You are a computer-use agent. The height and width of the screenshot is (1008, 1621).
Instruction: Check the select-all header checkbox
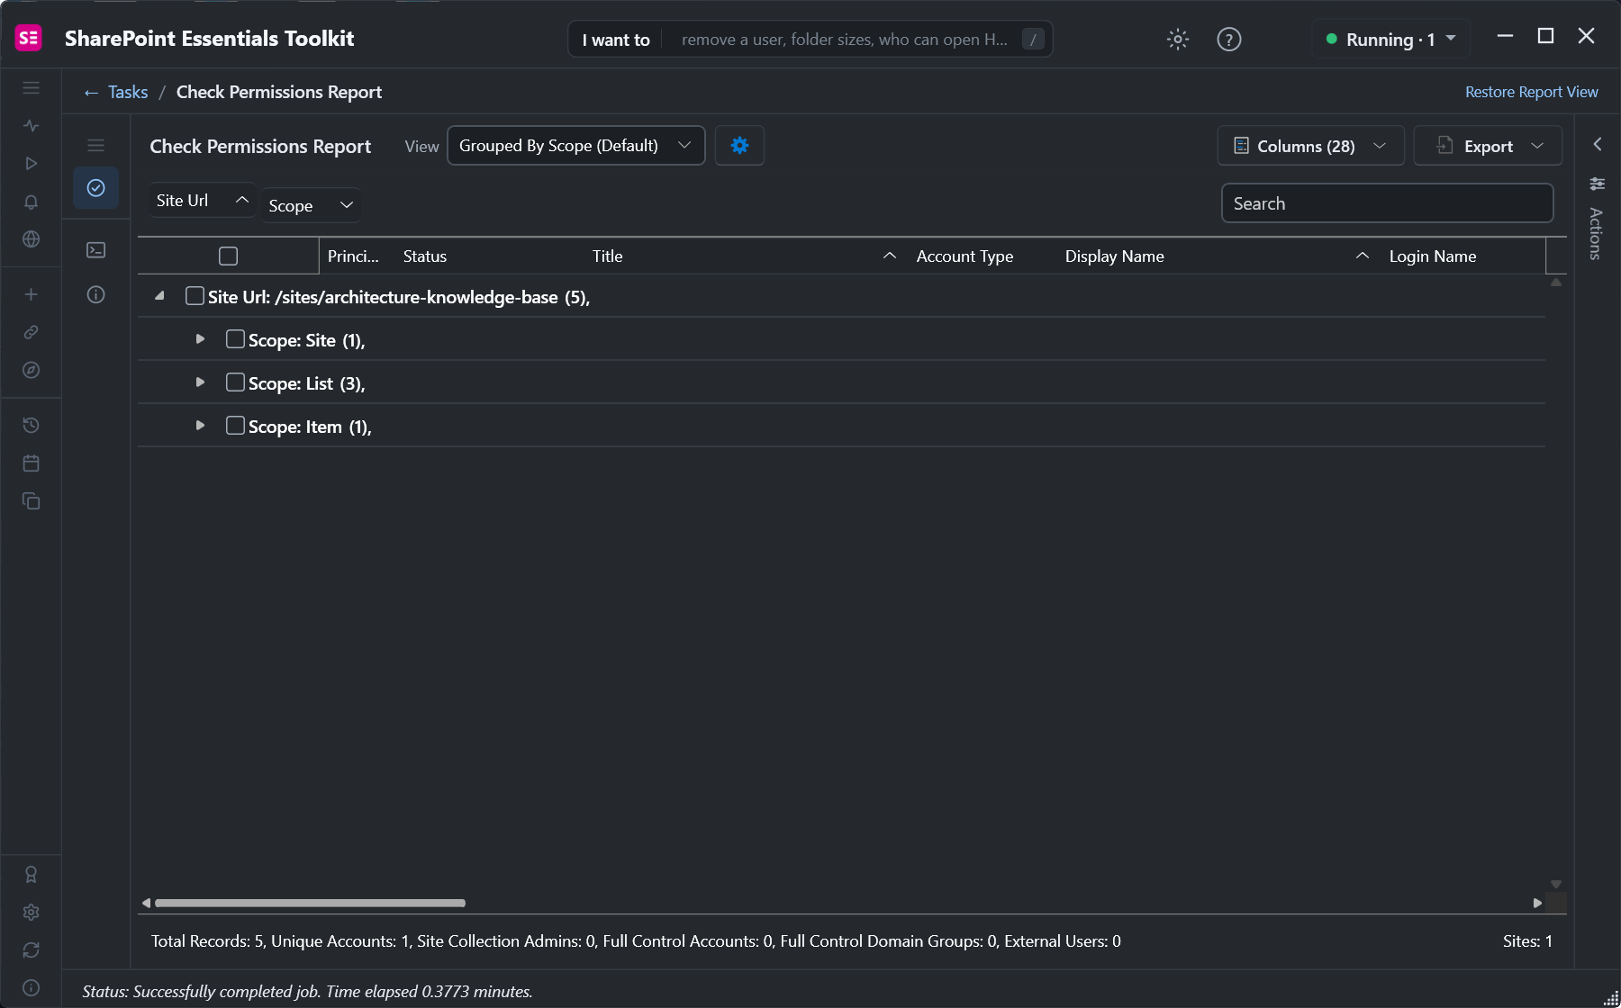[229, 256]
